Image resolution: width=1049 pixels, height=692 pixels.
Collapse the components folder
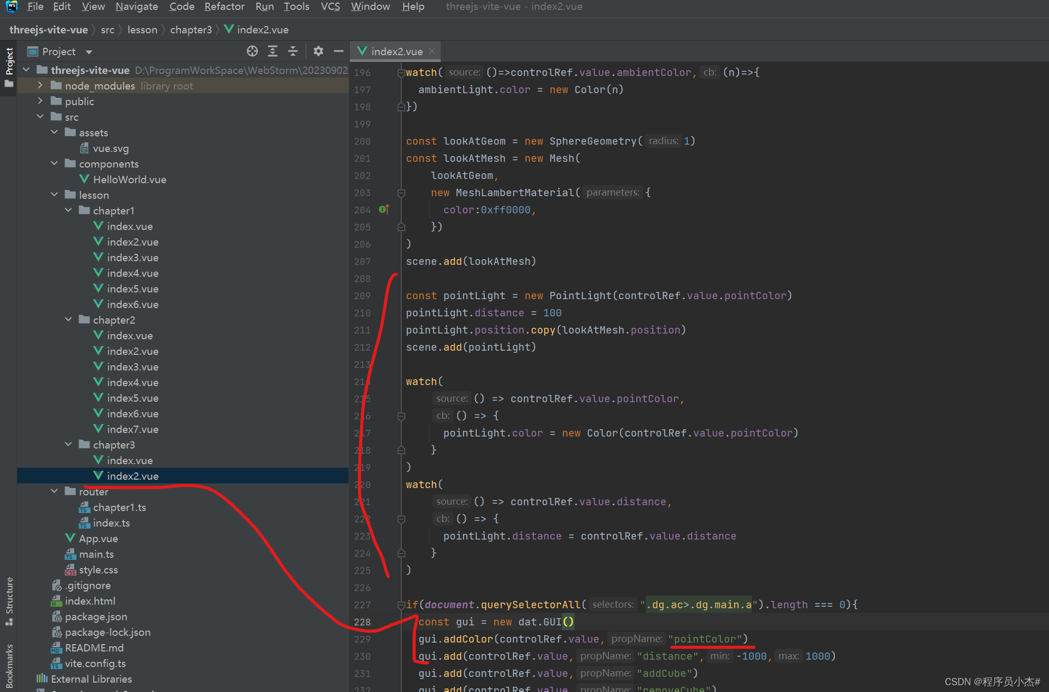tap(55, 163)
